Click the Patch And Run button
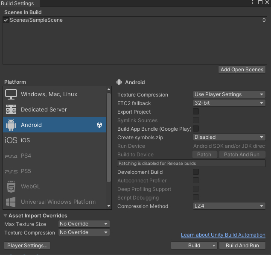Image resolution: width=271 pixels, height=255 pixels. click(x=242, y=155)
